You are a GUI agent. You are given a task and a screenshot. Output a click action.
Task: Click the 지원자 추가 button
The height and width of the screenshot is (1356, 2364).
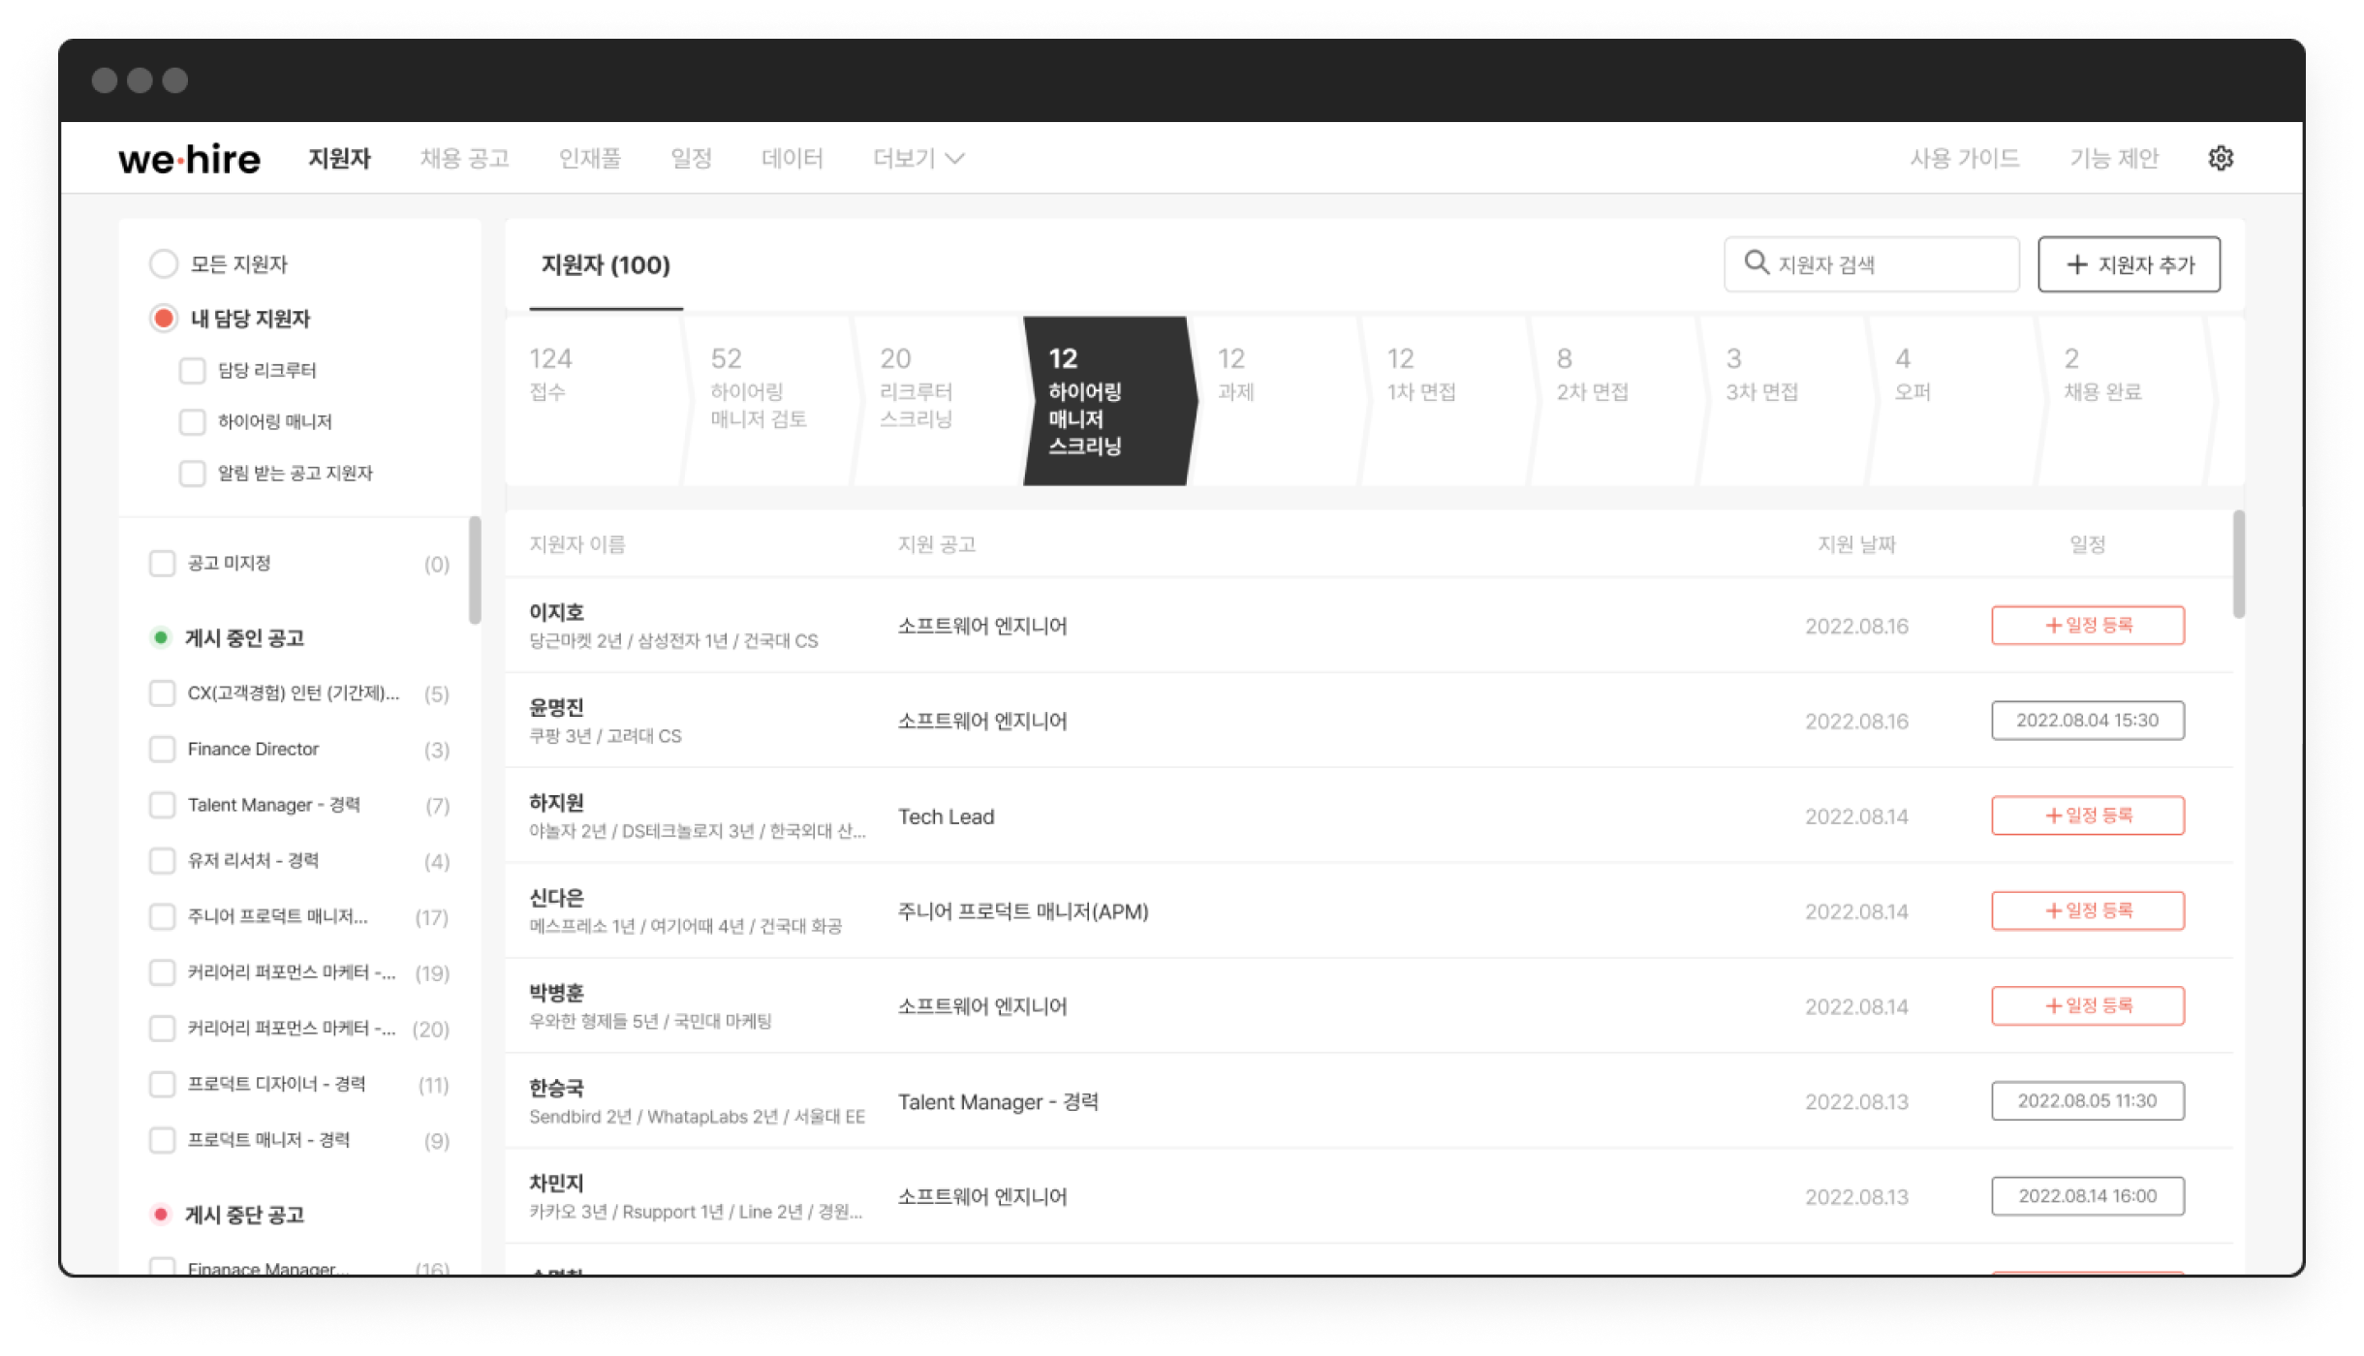[x=2129, y=264]
